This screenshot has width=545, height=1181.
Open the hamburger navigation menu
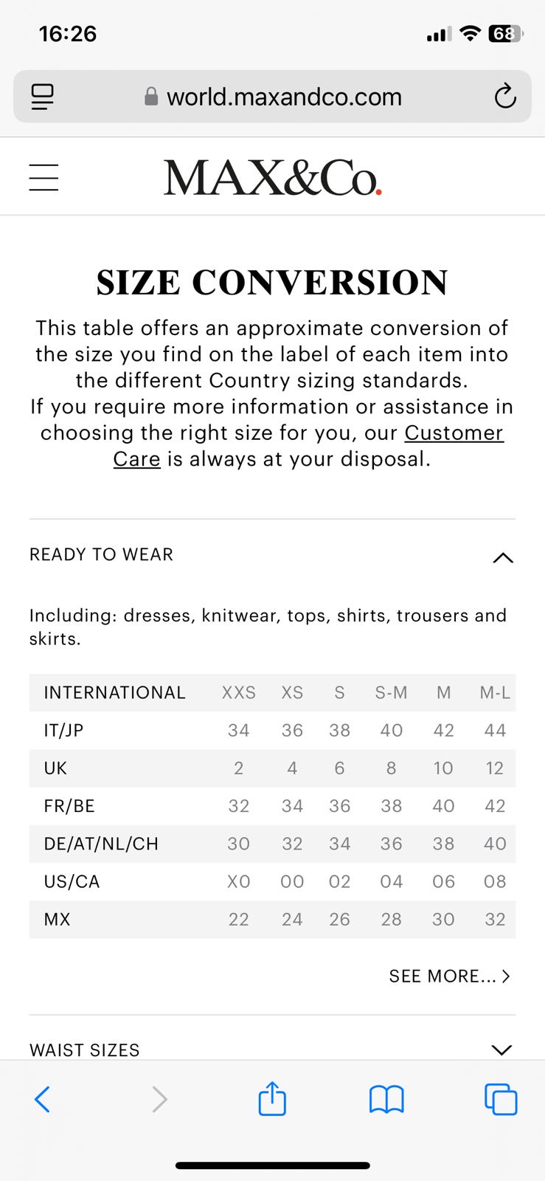click(44, 178)
